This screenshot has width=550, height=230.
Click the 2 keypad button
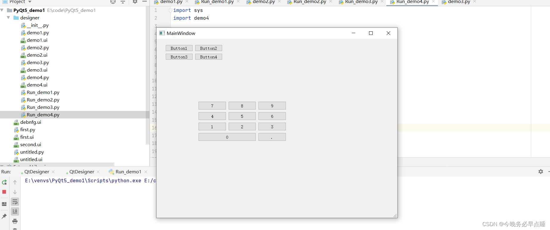click(242, 127)
